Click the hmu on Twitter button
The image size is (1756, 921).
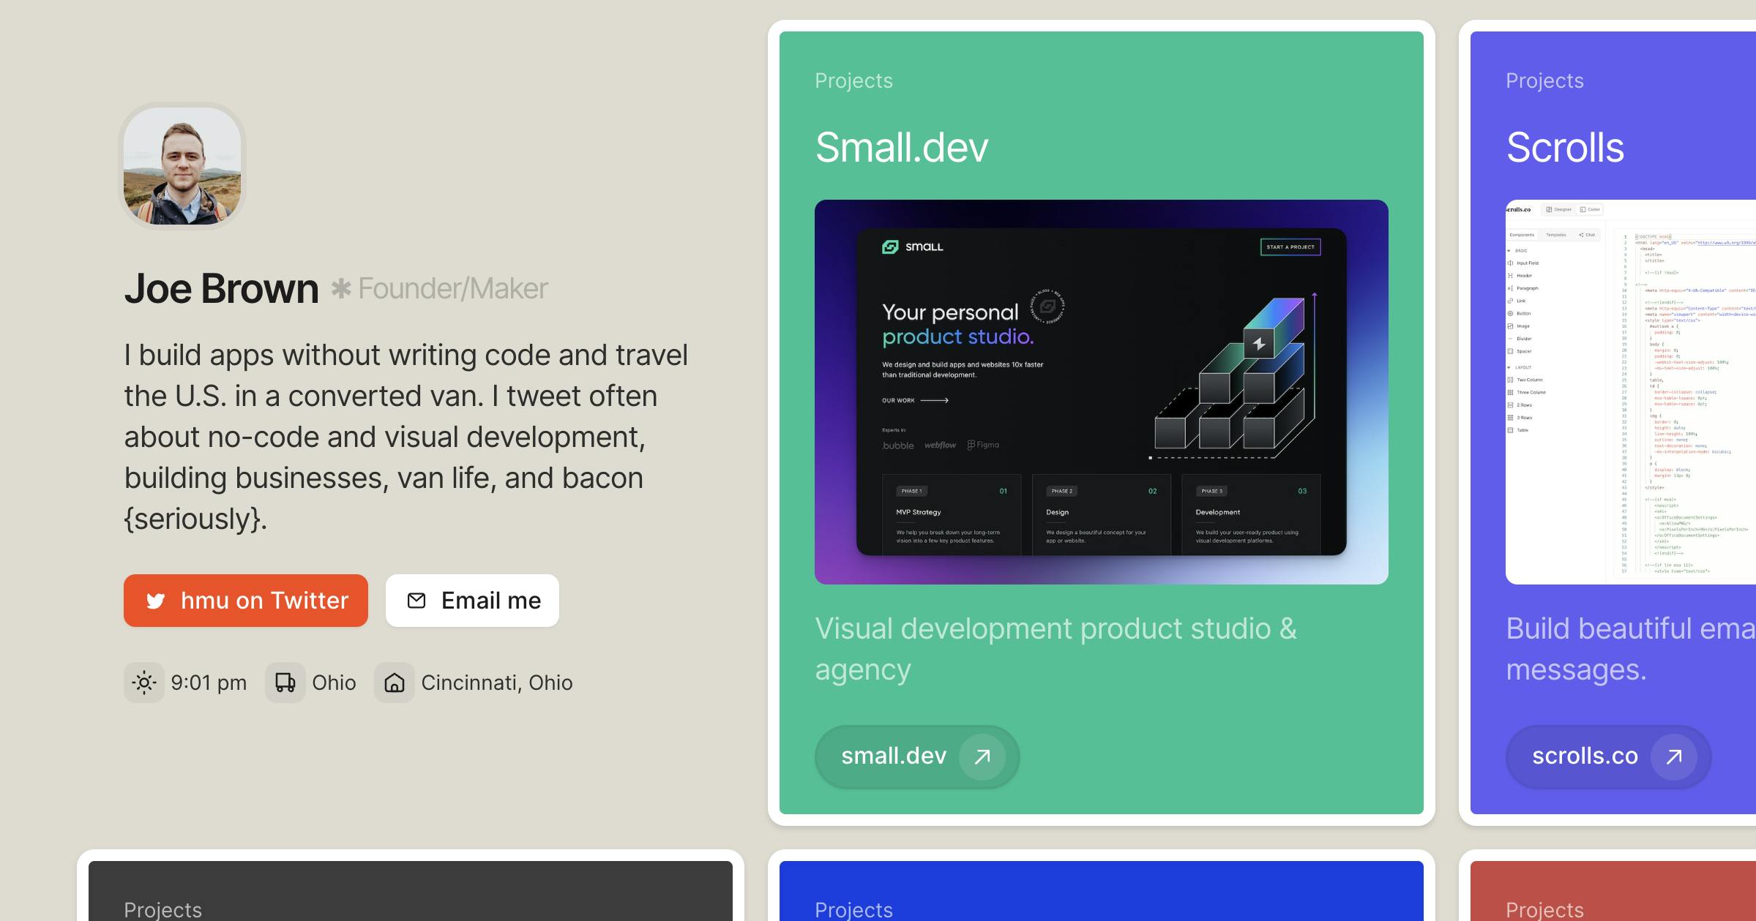pyautogui.click(x=245, y=601)
